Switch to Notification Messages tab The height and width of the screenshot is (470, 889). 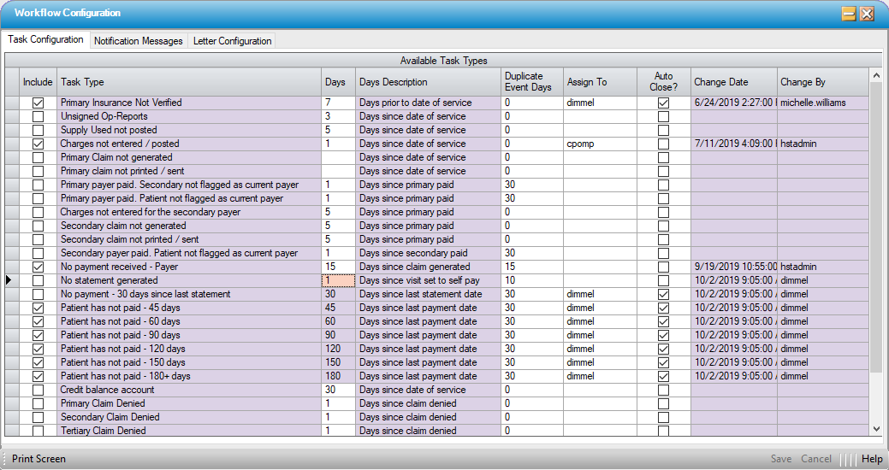click(x=139, y=41)
